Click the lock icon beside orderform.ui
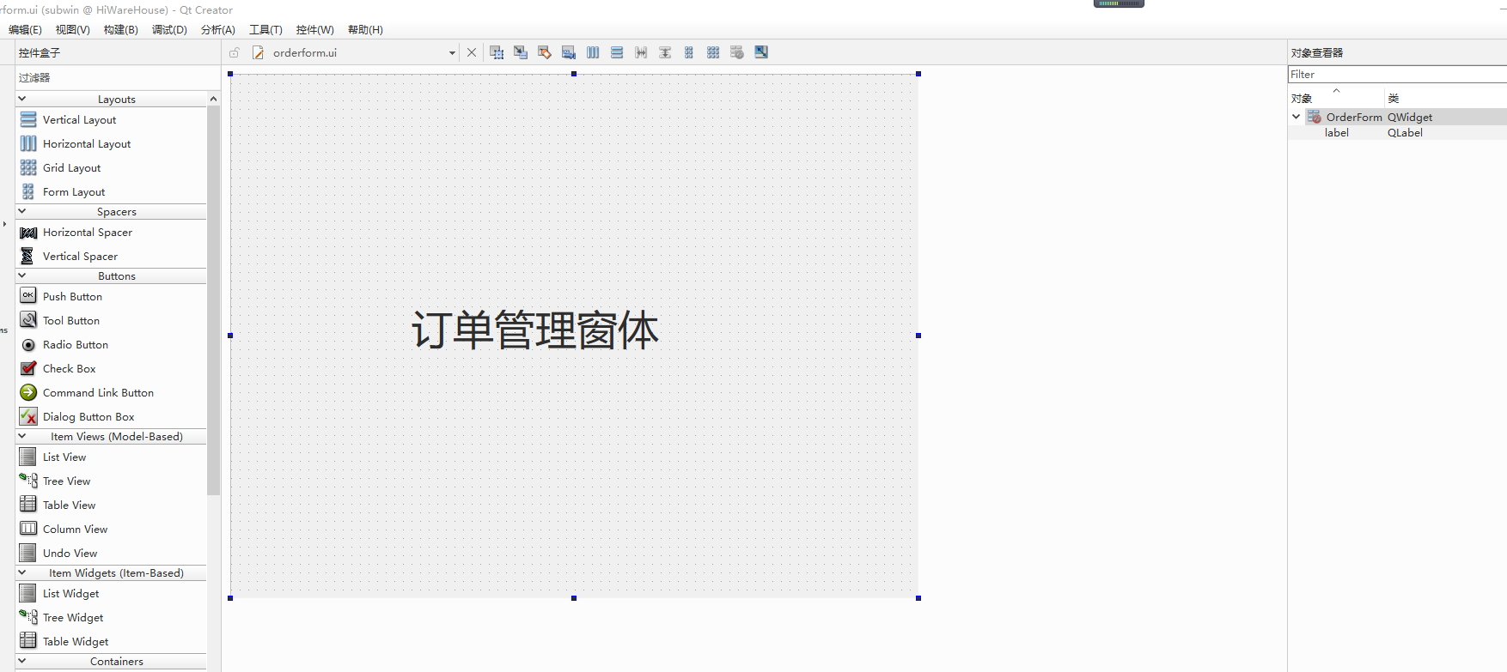The image size is (1507, 672). (235, 52)
